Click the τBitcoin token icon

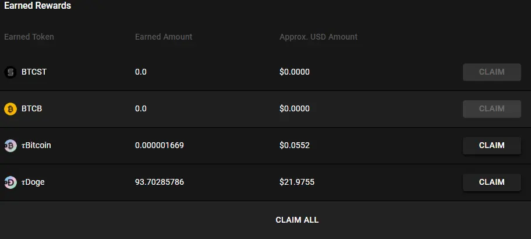pos(10,145)
